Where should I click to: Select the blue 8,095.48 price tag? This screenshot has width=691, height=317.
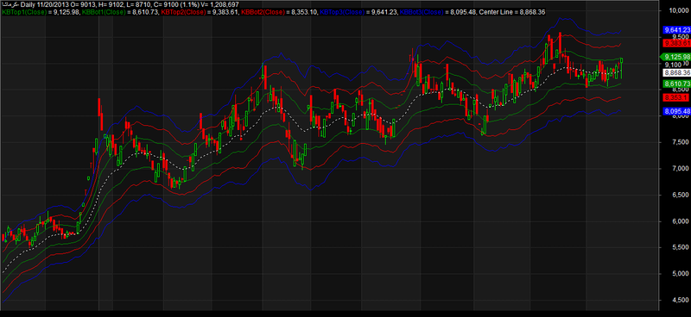click(677, 112)
